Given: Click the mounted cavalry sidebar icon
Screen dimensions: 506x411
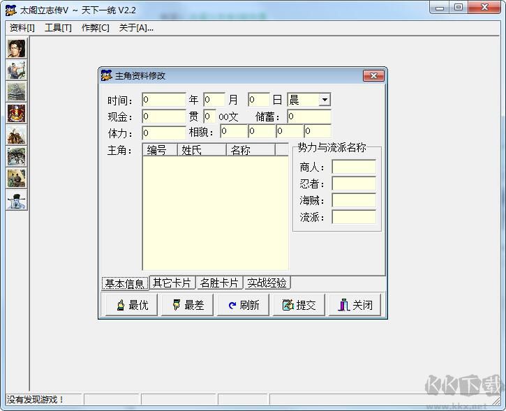Looking at the screenshot, I should 17,135.
